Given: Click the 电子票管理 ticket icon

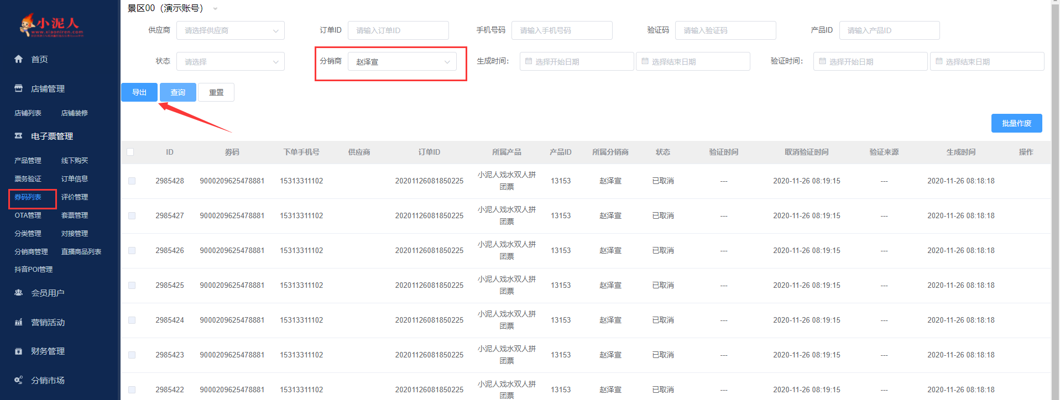Looking at the screenshot, I should tap(19, 136).
